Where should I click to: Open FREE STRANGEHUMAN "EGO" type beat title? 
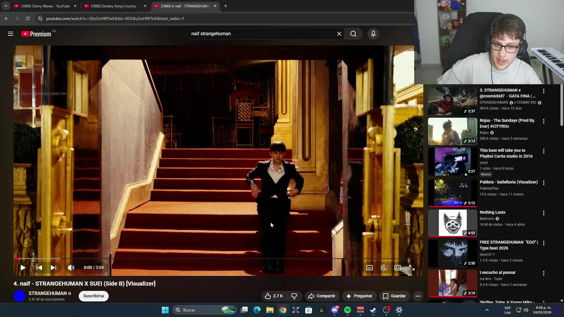[509, 245]
